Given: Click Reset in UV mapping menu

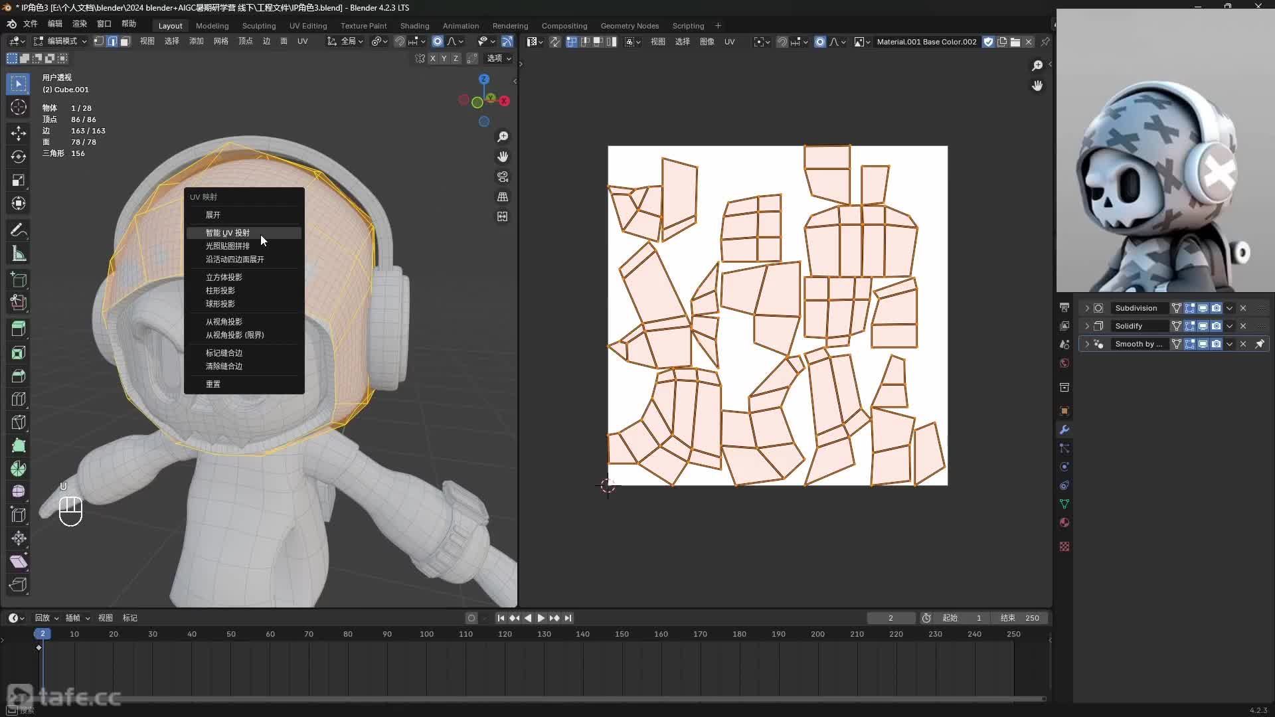Looking at the screenshot, I should click(244, 384).
